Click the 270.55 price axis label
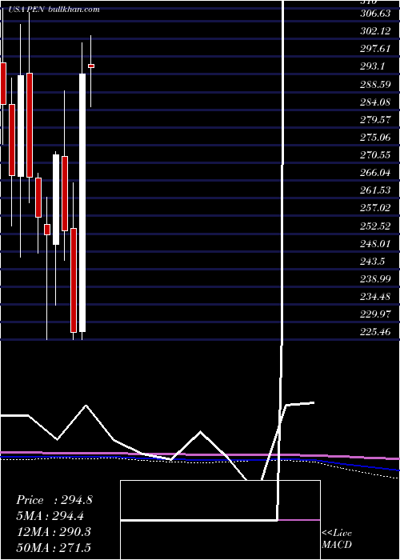This screenshot has height=560, width=400. pyautogui.click(x=375, y=155)
